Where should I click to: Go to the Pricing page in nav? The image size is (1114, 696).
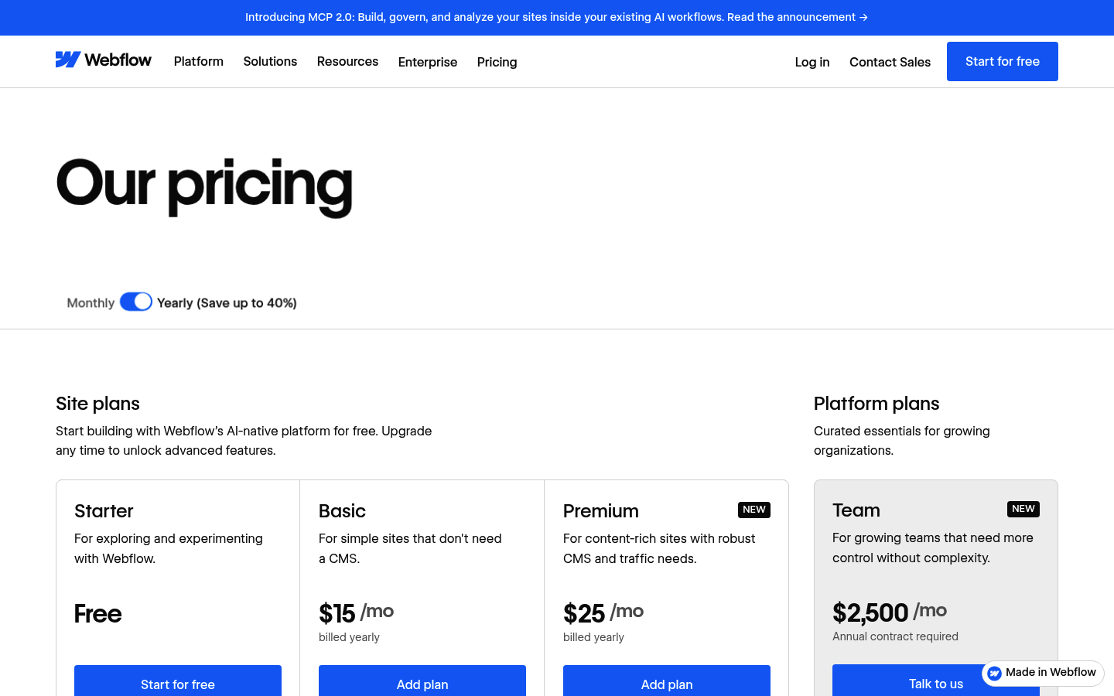point(497,62)
